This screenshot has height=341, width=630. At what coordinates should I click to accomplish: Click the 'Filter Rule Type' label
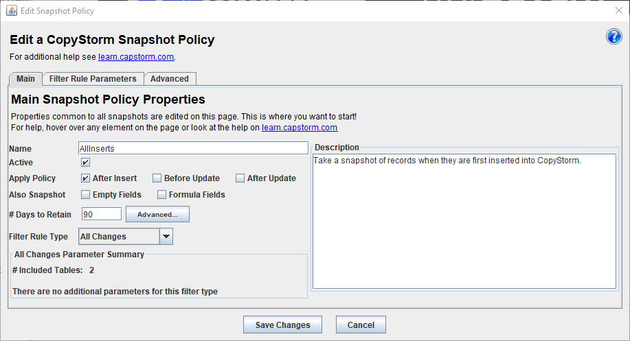38,237
